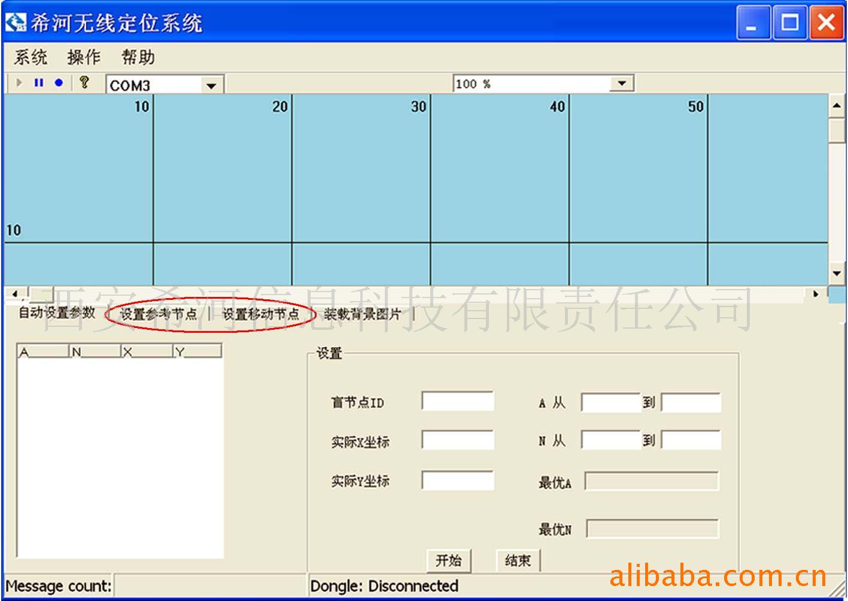
Task: Click the 结束 button
Action: (x=518, y=560)
